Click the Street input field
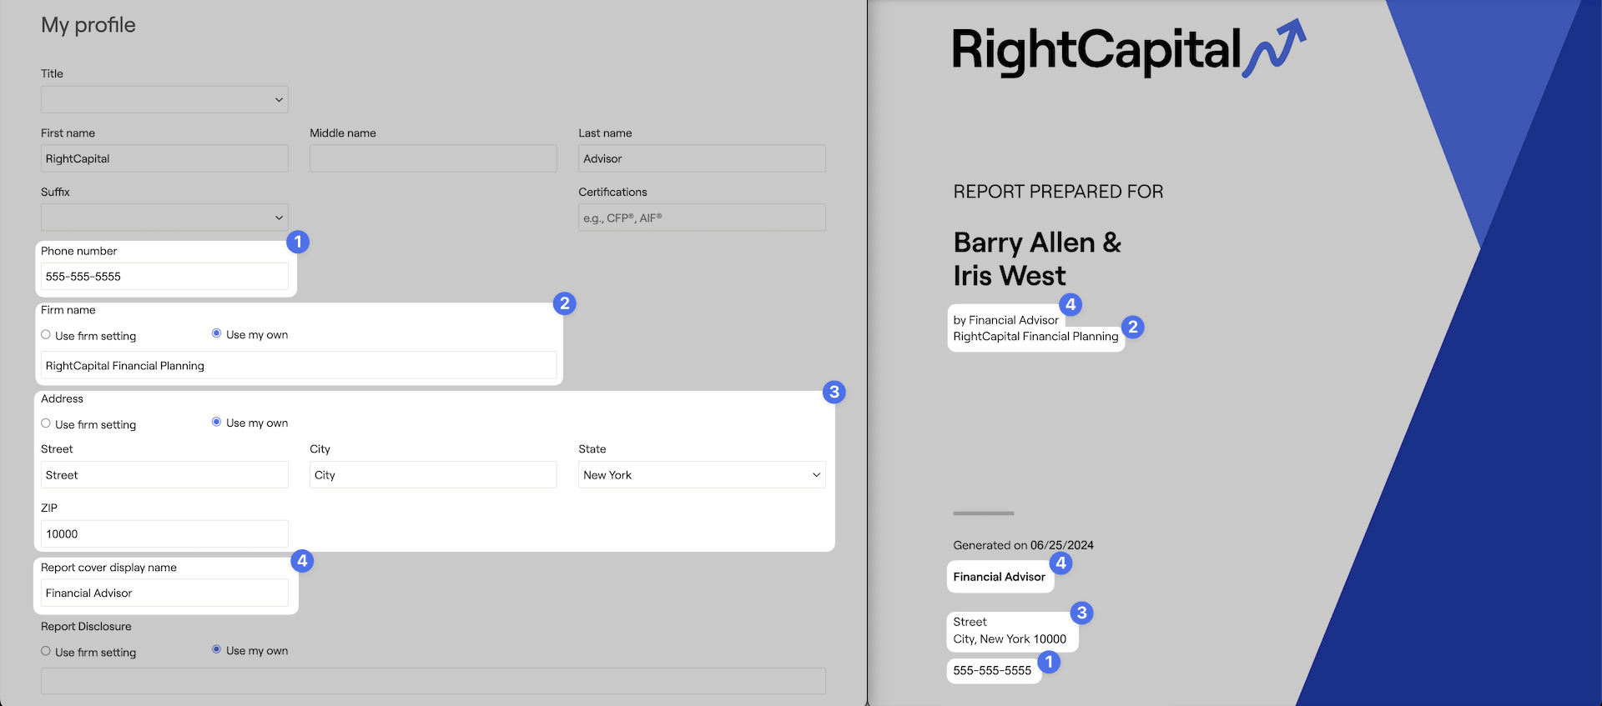 click(164, 475)
